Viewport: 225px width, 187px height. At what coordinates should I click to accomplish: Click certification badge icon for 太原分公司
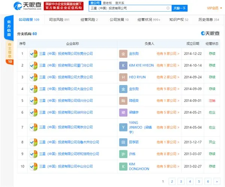coord(33,77)
